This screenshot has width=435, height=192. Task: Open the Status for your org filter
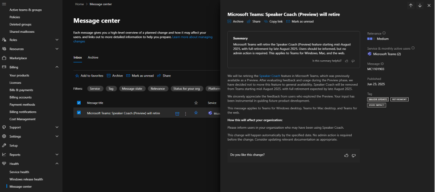187,88
